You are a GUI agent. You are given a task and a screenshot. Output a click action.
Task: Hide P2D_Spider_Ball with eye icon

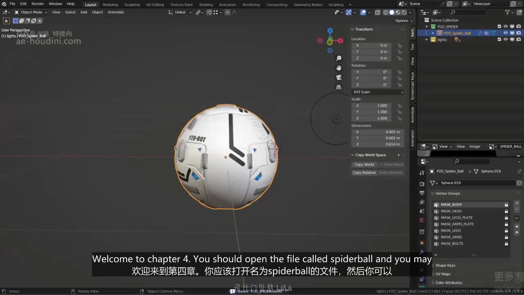click(506, 33)
